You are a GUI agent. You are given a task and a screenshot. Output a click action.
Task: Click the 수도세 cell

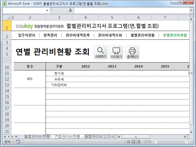[59, 79]
